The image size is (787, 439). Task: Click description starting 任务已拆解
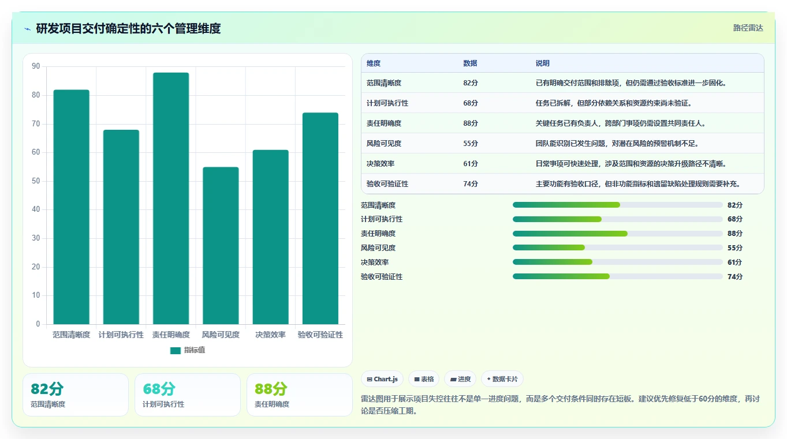[614, 103]
